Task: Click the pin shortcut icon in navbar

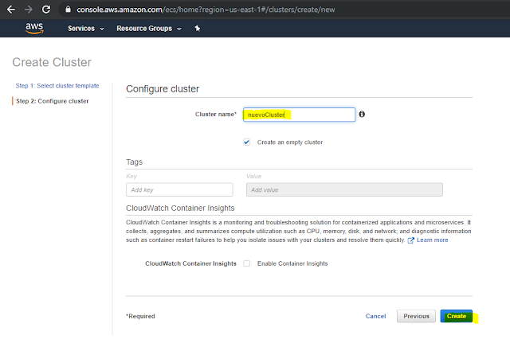Action: 198,29
